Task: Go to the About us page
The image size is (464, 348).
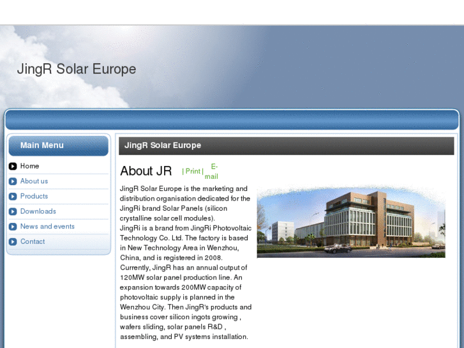Action: click(34, 181)
